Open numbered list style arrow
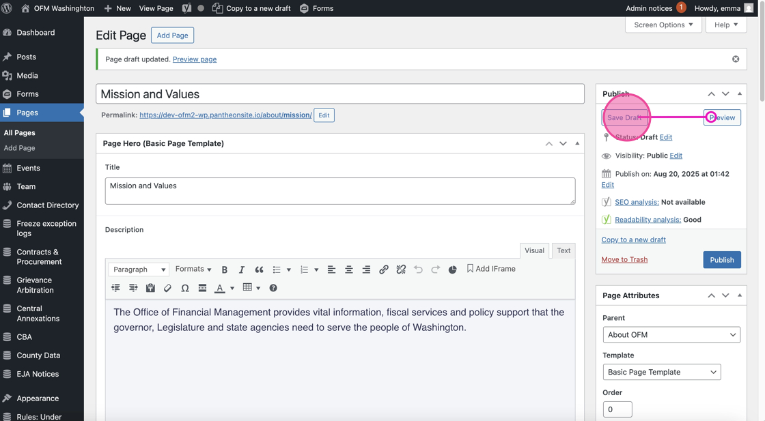 (316, 270)
